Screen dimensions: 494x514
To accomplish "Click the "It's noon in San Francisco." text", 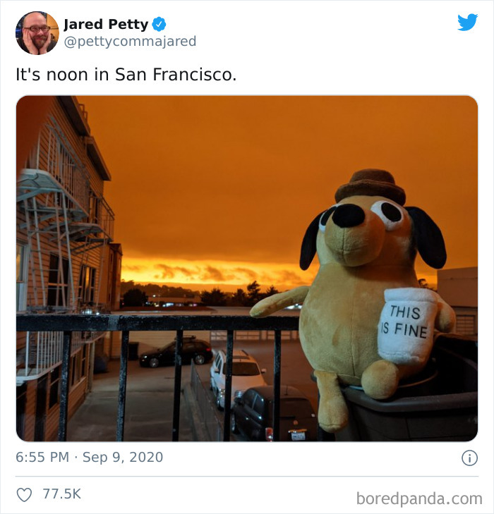I will (126, 75).
